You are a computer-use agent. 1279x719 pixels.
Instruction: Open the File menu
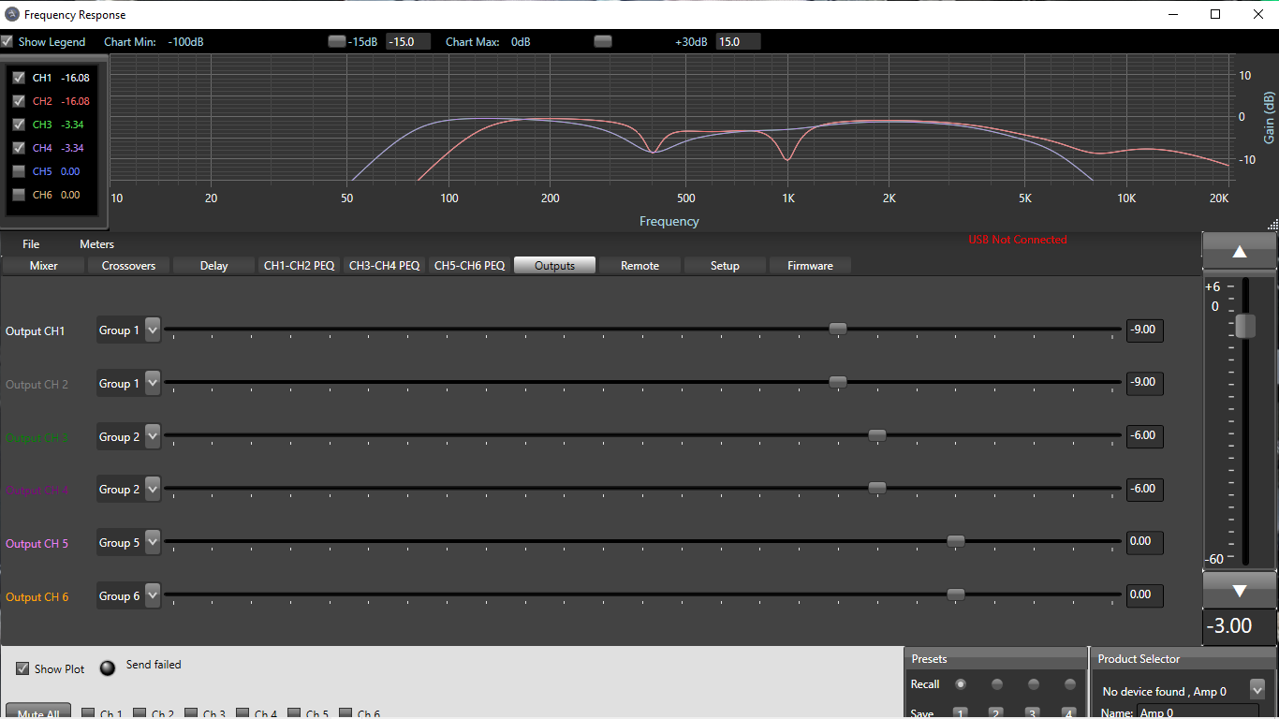click(31, 244)
